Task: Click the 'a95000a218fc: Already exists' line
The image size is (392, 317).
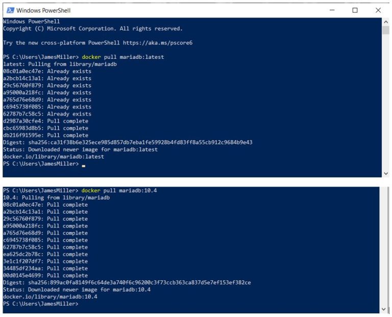Action: 47,93
